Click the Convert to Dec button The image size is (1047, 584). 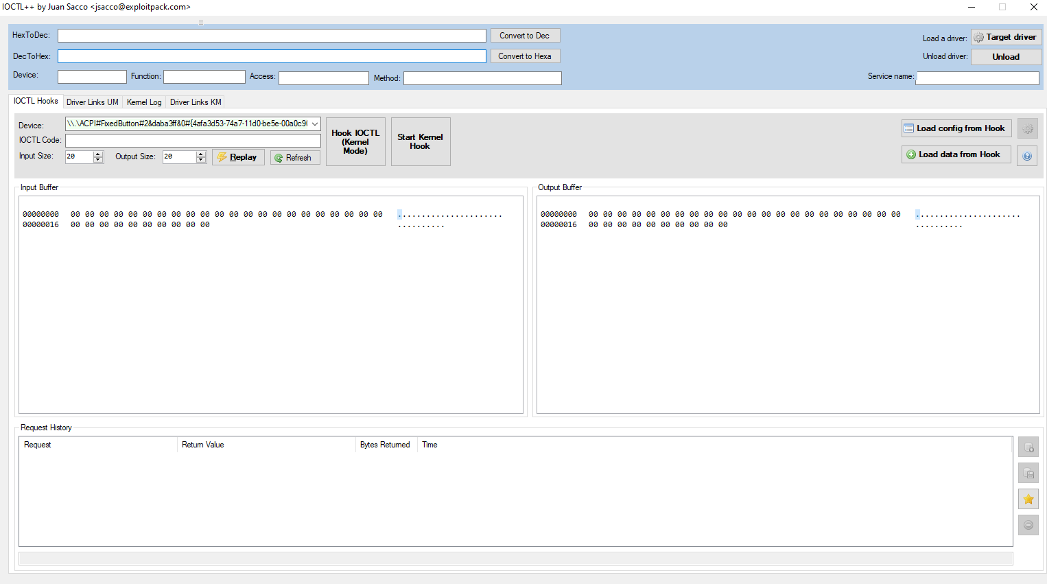(x=525, y=36)
